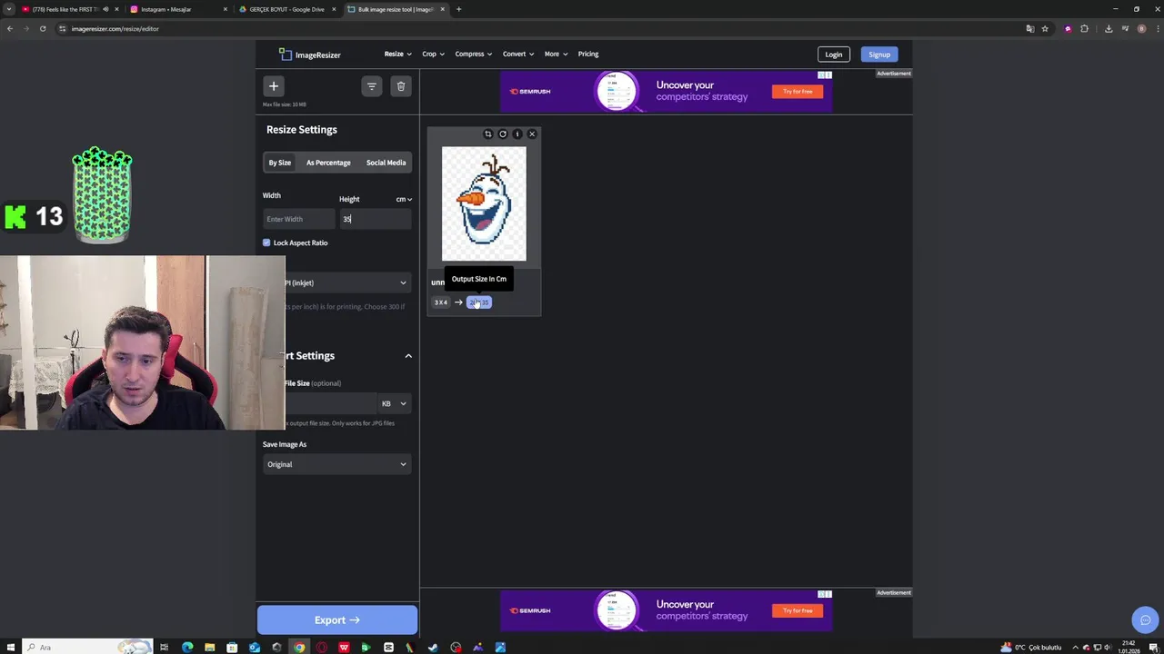Open a new browser tab
1164x654 pixels.
458,9
